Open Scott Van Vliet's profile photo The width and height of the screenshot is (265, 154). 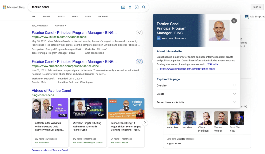237,118
